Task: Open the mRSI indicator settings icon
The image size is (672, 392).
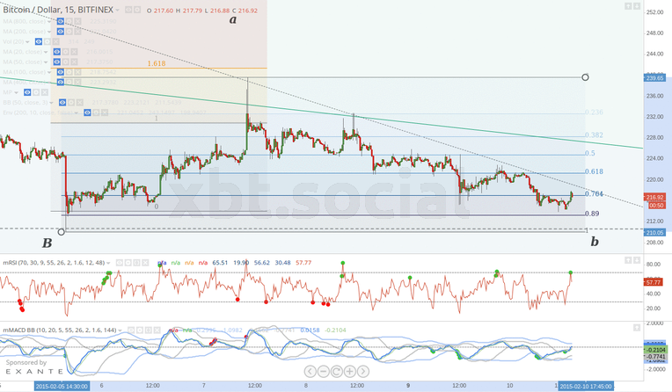Action: point(128,262)
